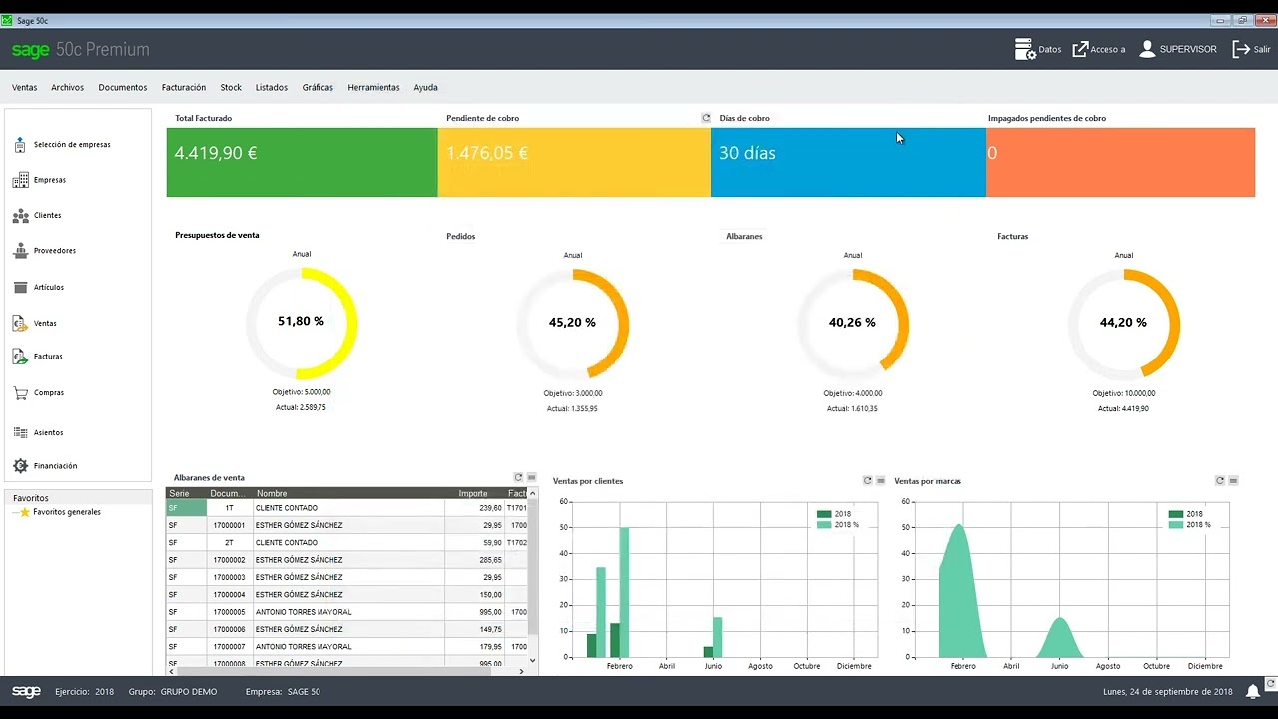Open the Empresas sidebar shortcut
The width and height of the screenshot is (1278, 719).
pos(40,180)
